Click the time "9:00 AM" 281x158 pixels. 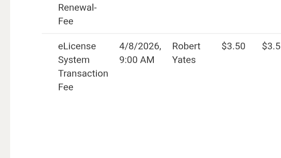point(137,60)
